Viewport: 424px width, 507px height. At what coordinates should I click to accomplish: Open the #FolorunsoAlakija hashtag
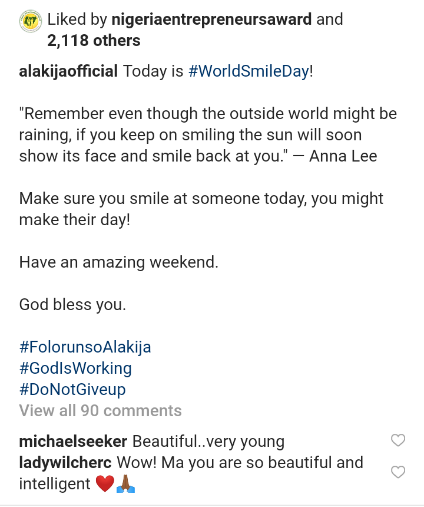click(85, 347)
